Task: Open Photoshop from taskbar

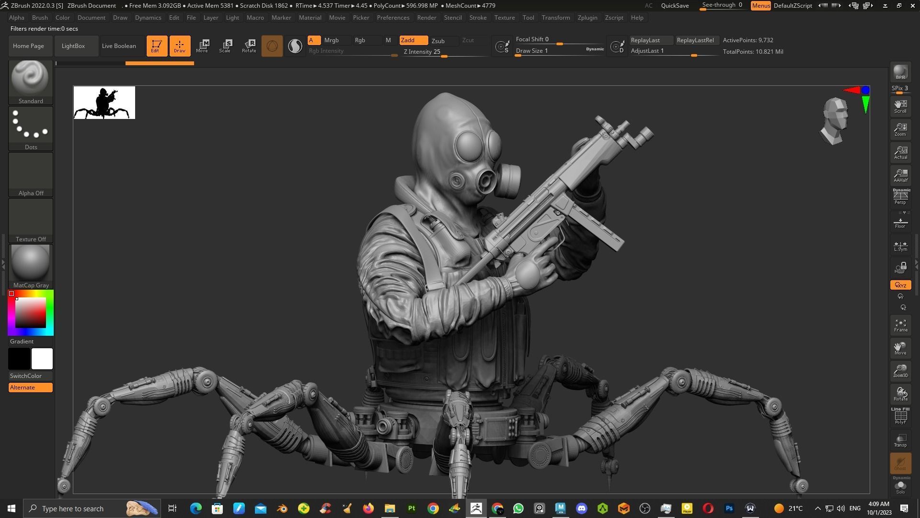Action: (729, 508)
